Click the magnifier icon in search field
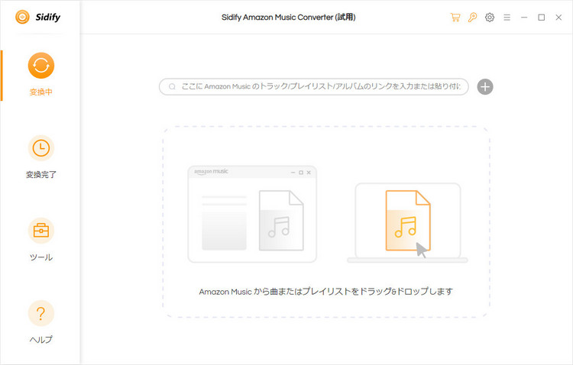 (x=172, y=86)
